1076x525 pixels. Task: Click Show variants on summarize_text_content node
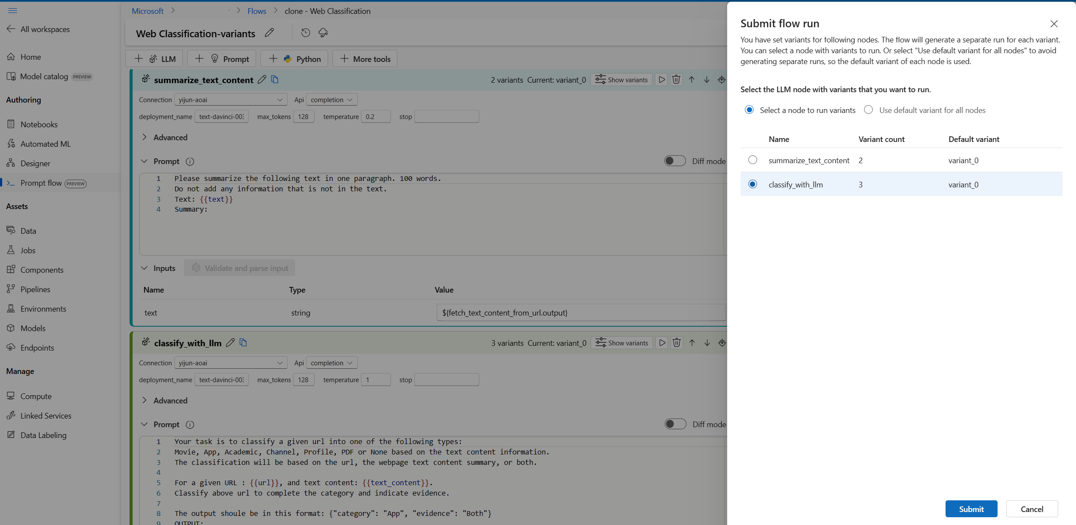point(621,80)
